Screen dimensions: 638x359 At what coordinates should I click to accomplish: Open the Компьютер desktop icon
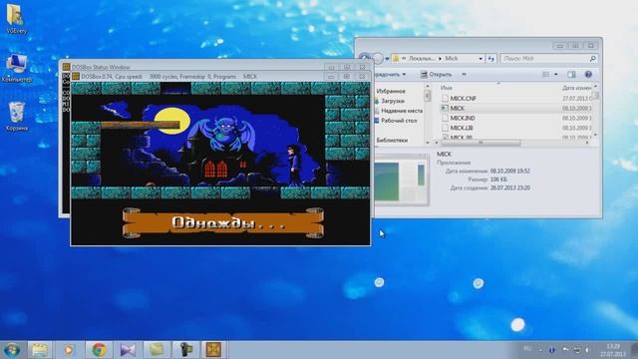[16, 68]
